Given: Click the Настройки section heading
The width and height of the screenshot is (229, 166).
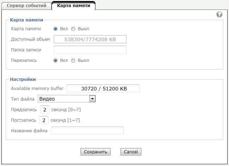Looking at the screenshot, I should (x=23, y=79).
